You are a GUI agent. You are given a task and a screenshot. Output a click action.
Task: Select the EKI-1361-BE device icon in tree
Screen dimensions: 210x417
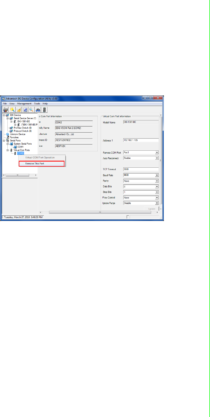[15, 121]
